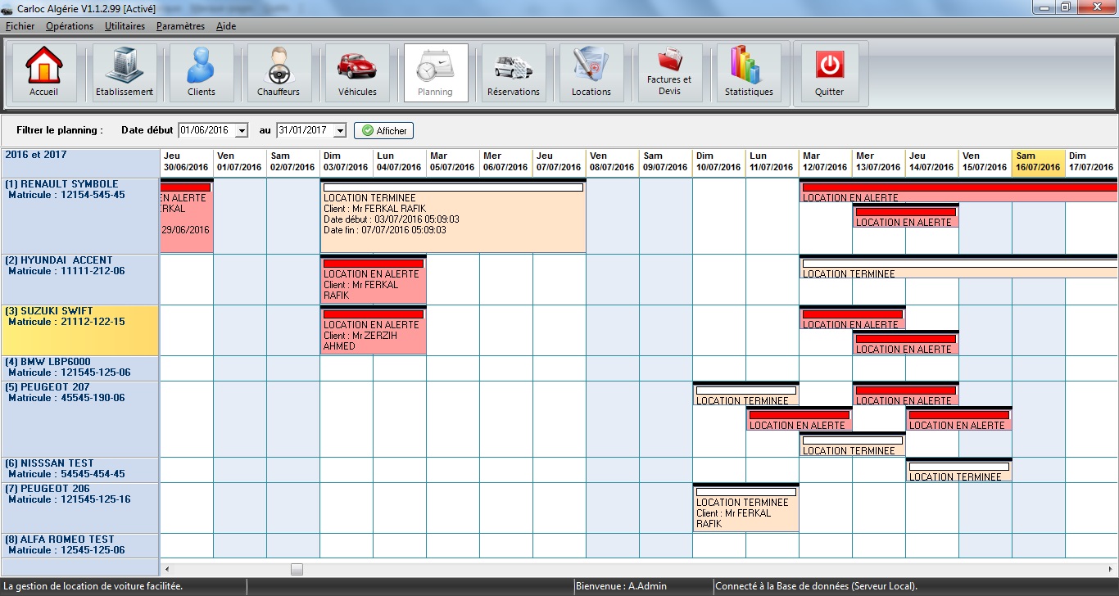Select the SUZUKI SWIFT vehicle row header
This screenshot has height=596, width=1119.
tap(79, 330)
